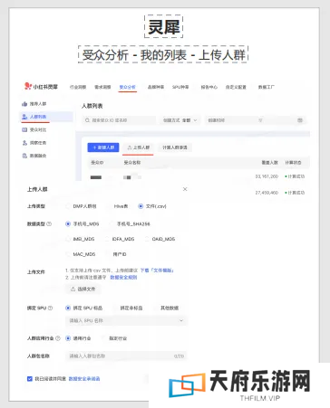Open the 品牌种草 top menu
This screenshot has height=408, width=330.
click(x=156, y=87)
